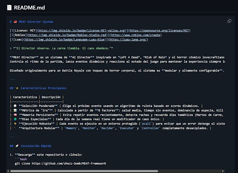Click the tool emoji by Arquitectura Modular

pyautogui.click(x=15, y=128)
